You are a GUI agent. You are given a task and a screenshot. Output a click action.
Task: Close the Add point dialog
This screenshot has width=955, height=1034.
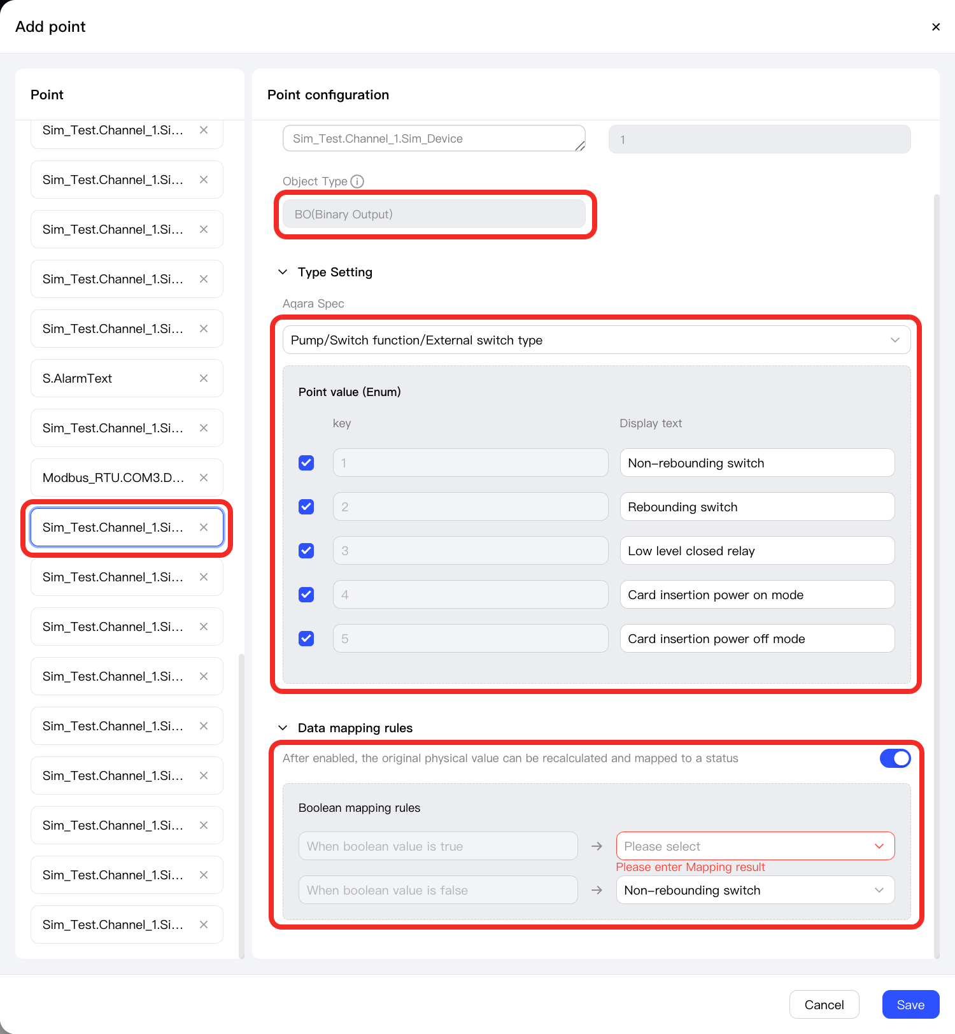935,27
